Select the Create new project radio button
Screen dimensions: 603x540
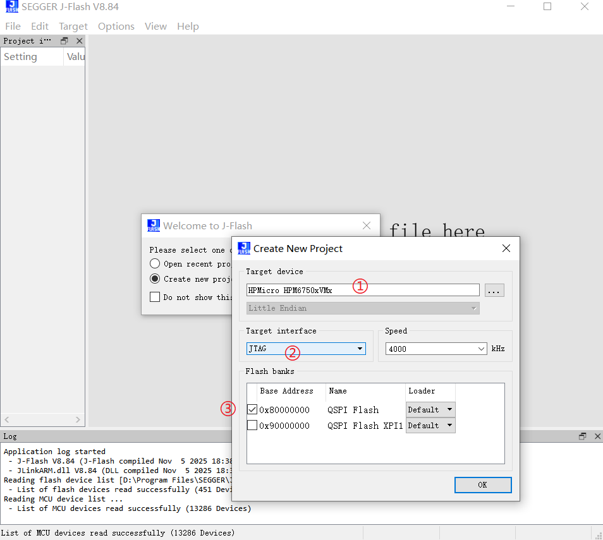click(x=155, y=279)
